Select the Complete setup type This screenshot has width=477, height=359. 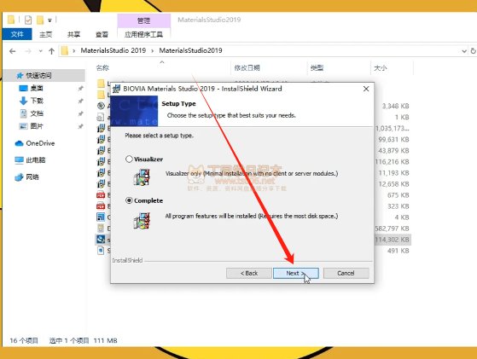coord(129,200)
